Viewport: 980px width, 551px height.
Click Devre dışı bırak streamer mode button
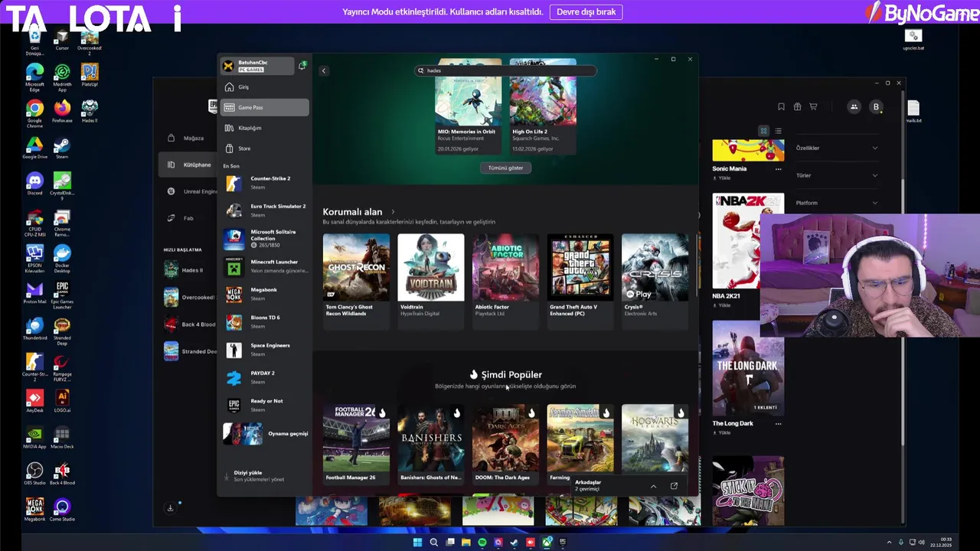tap(586, 12)
